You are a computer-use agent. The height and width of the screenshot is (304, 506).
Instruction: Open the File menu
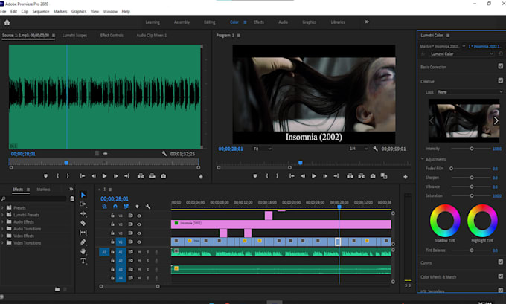3,11
